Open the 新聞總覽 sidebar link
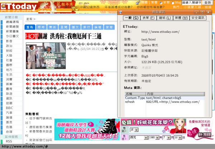 click(12, 27)
